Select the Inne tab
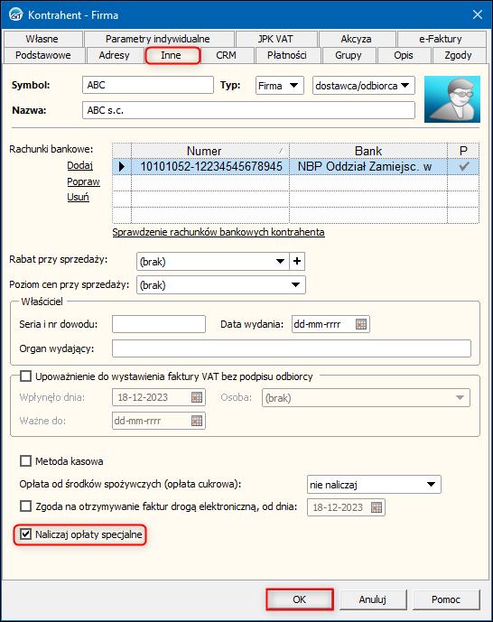The height and width of the screenshot is (622, 493). point(171,55)
